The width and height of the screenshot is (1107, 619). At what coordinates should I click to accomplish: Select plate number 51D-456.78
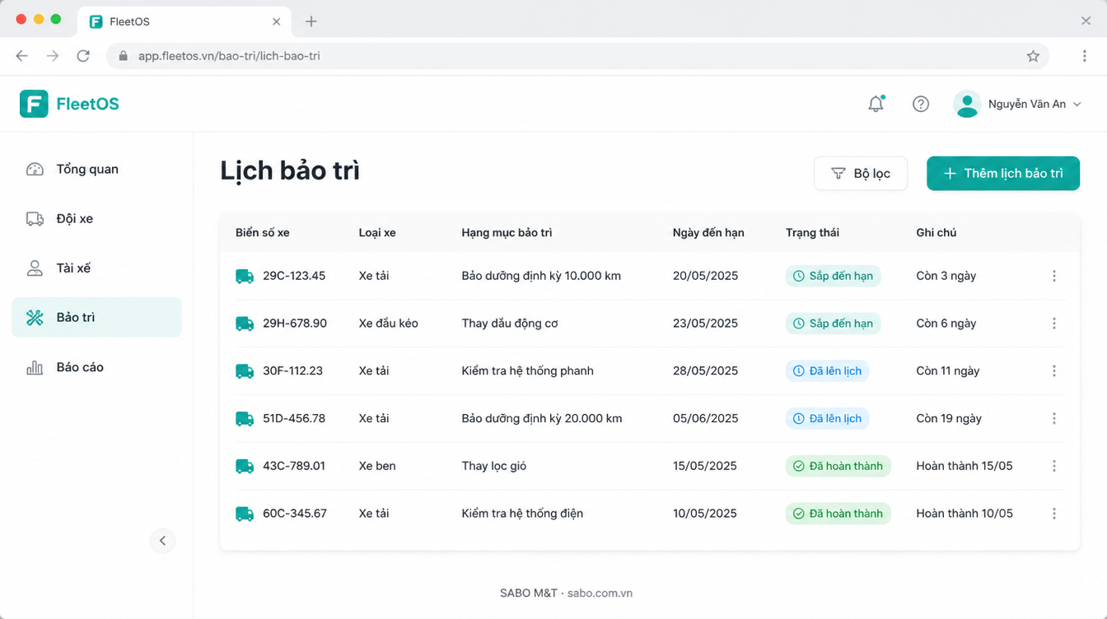click(x=294, y=418)
